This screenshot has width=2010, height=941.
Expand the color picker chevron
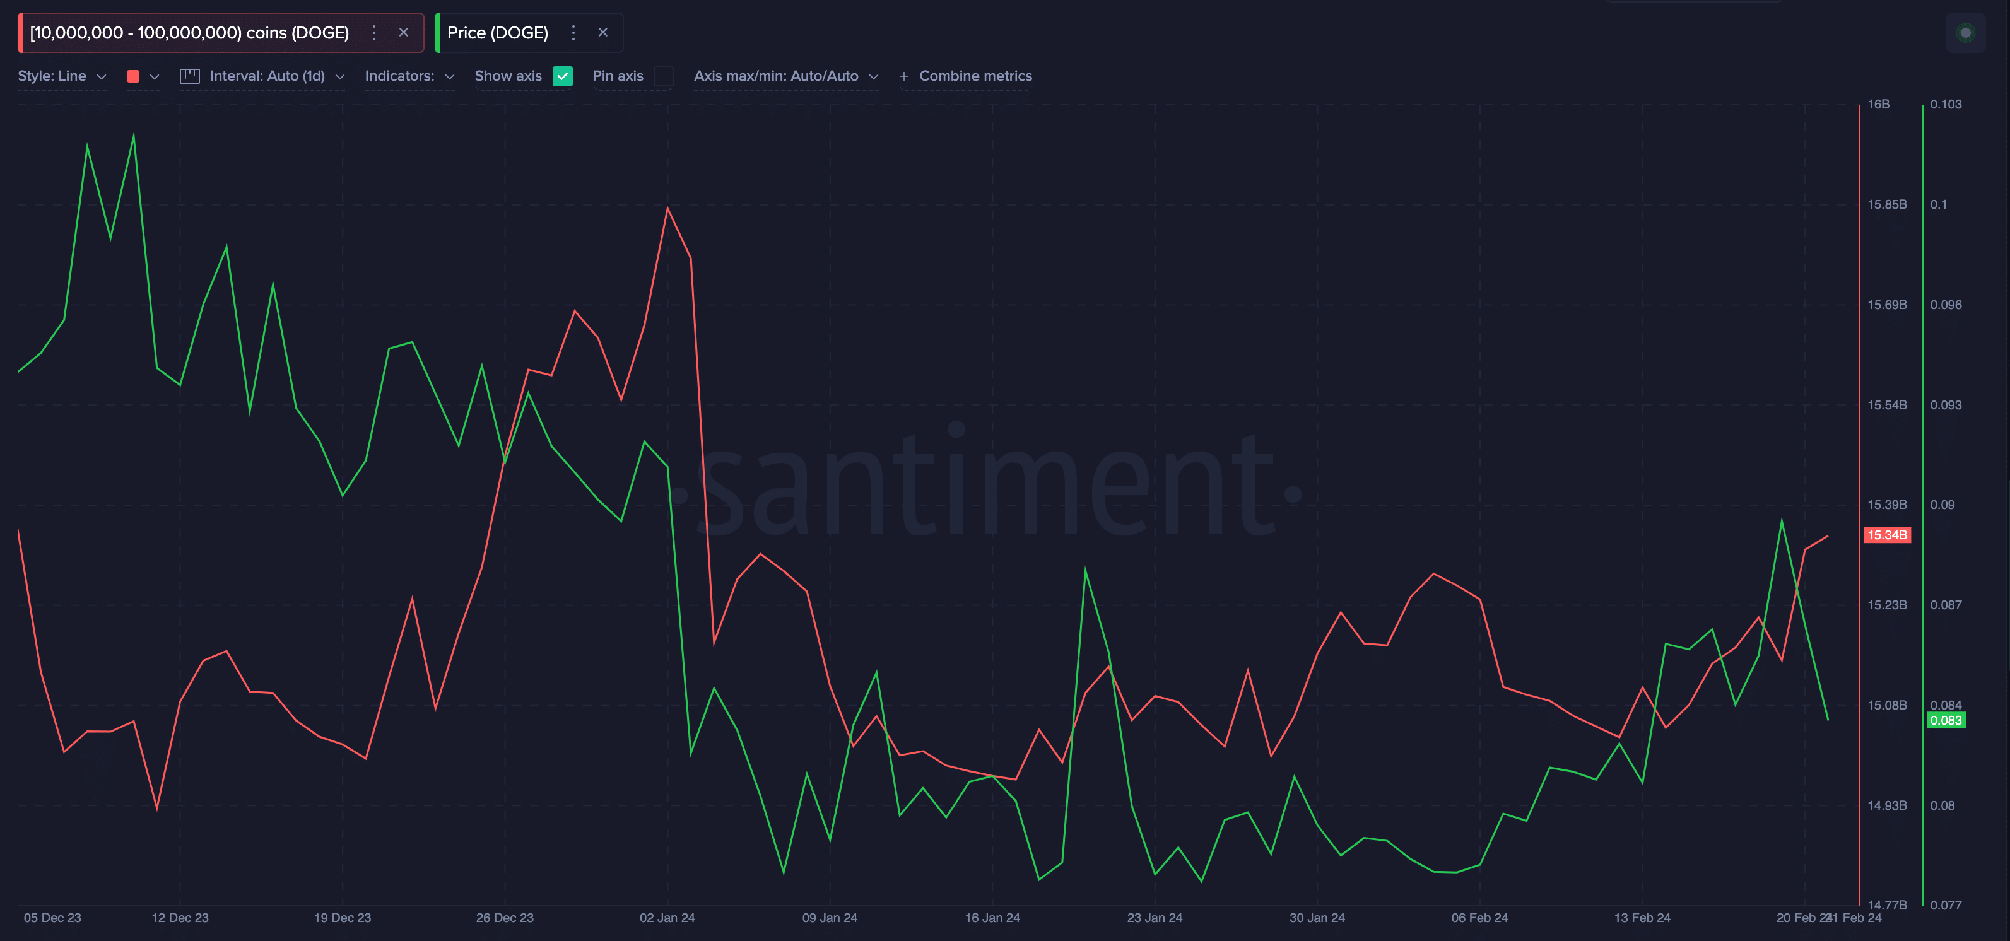pos(155,76)
